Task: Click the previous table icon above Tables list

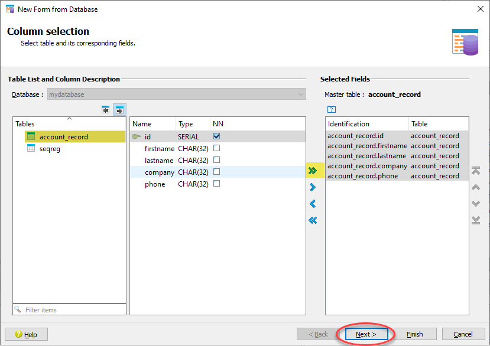Action: click(105, 109)
